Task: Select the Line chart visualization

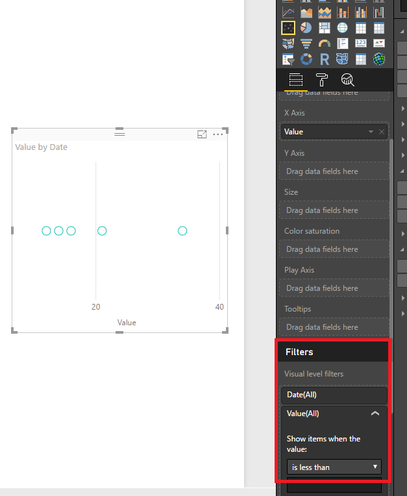Action: [288, 12]
